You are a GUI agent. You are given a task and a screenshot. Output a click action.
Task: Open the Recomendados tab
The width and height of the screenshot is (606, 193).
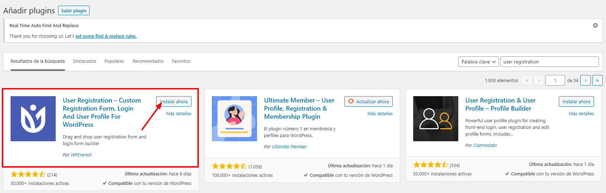148,61
